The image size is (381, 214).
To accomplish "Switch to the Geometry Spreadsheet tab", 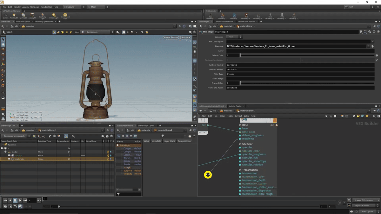I will coord(44,22).
